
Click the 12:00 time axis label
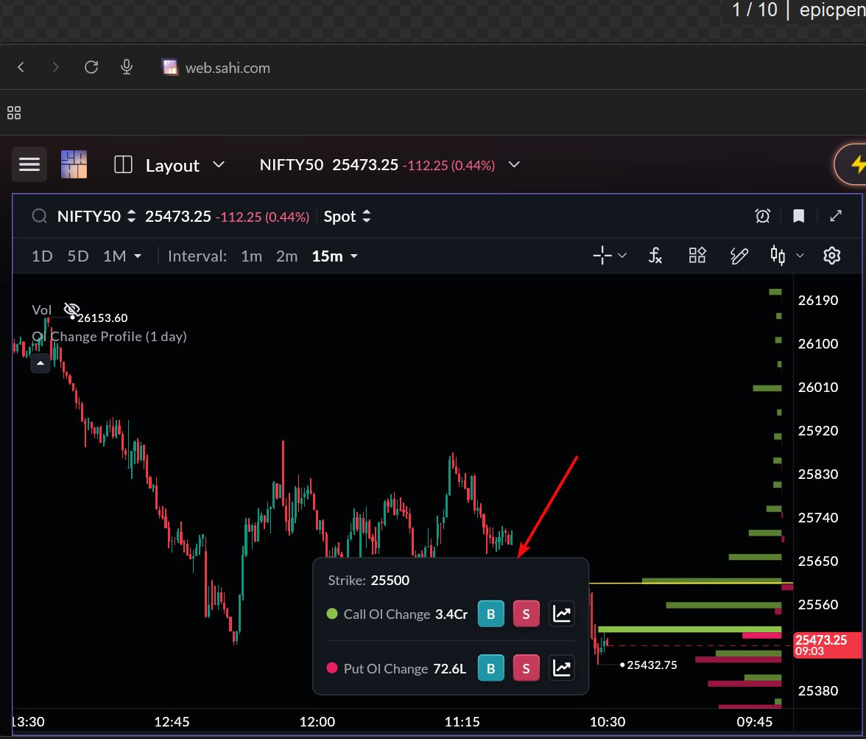[317, 721]
